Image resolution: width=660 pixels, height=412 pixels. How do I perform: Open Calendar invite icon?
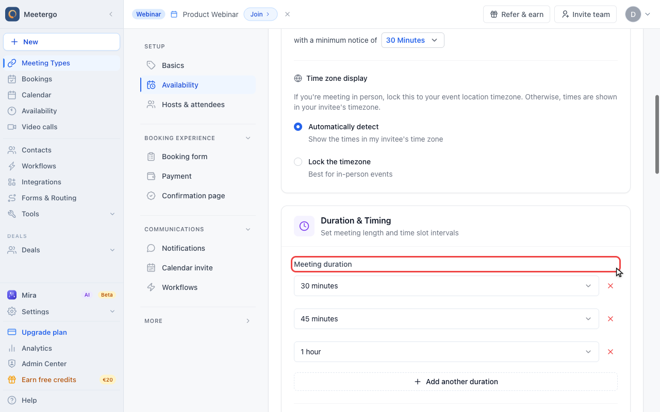click(x=151, y=268)
